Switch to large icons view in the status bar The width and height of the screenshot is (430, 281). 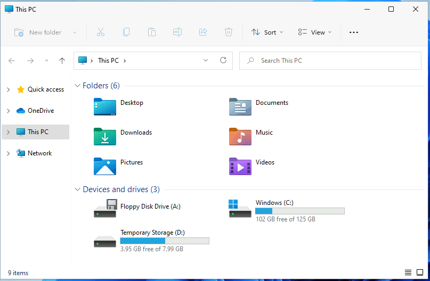click(x=420, y=272)
